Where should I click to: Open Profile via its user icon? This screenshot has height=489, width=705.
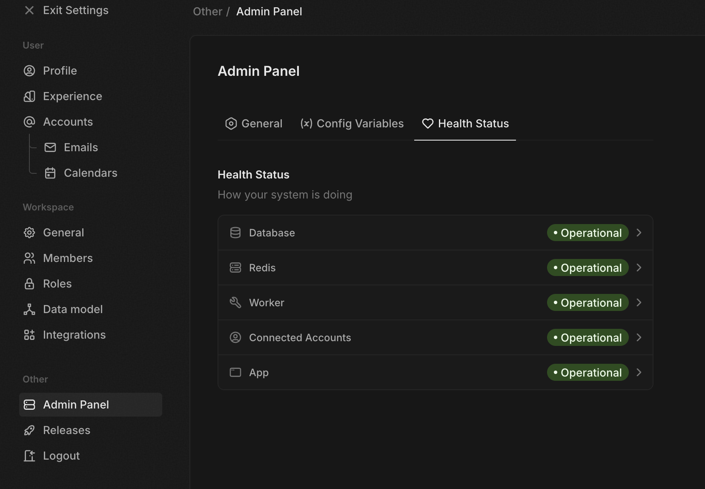click(x=29, y=71)
